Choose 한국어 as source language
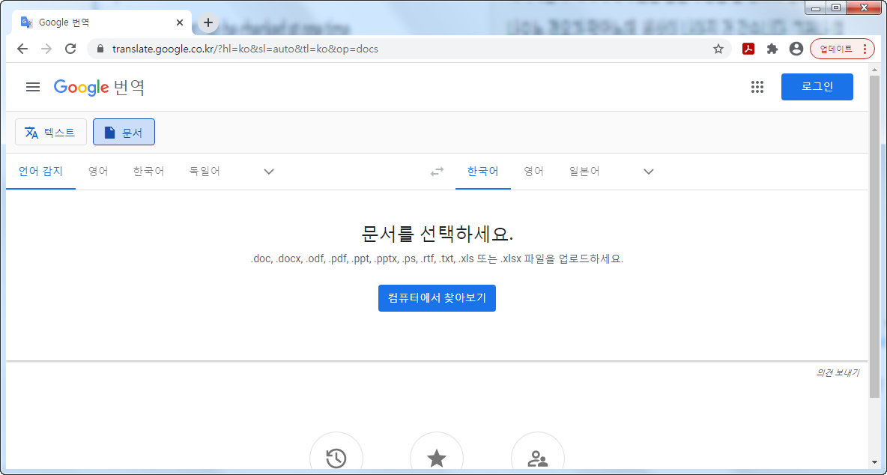The width and height of the screenshot is (887, 475). click(x=149, y=172)
